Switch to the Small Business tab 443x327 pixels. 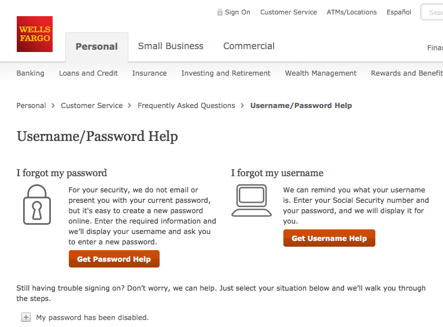(171, 46)
